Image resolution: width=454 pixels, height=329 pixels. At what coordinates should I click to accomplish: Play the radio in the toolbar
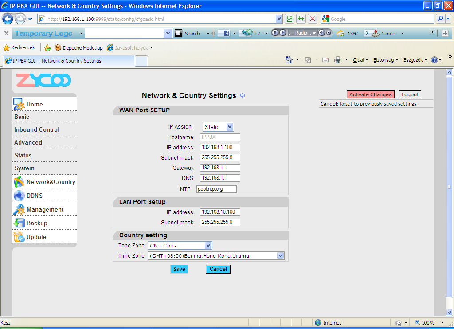pos(282,33)
